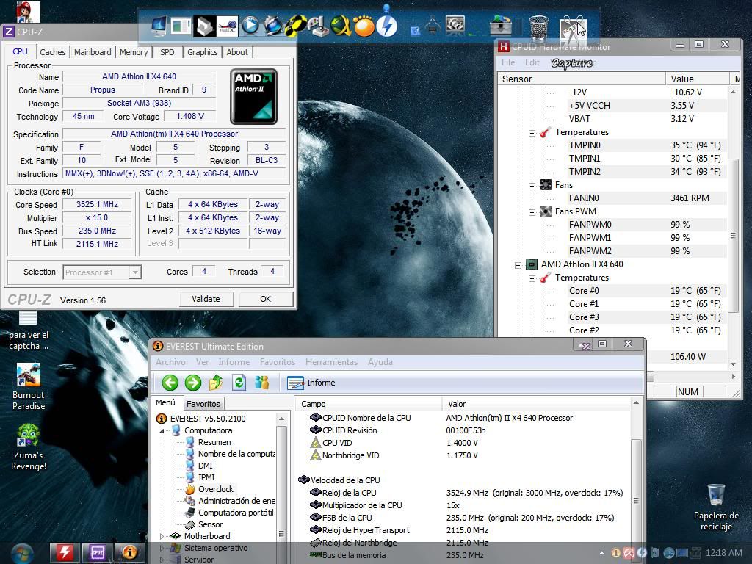Collapse the Fans PWM node
This screenshot has width=752, height=564.
pyautogui.click(x=532, y=212)
